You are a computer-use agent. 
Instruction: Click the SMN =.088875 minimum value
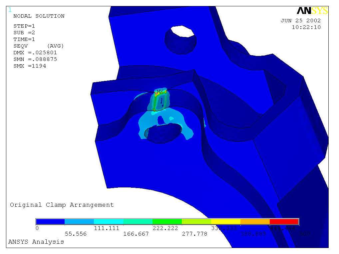point(35,59)
